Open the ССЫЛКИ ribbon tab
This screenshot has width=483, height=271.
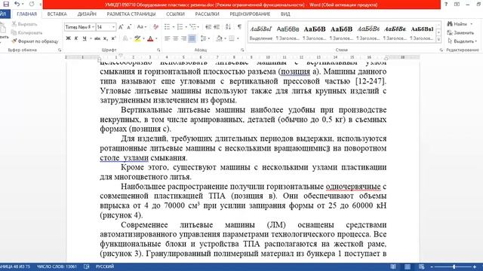pyautogui.click(x=175, y=14)
